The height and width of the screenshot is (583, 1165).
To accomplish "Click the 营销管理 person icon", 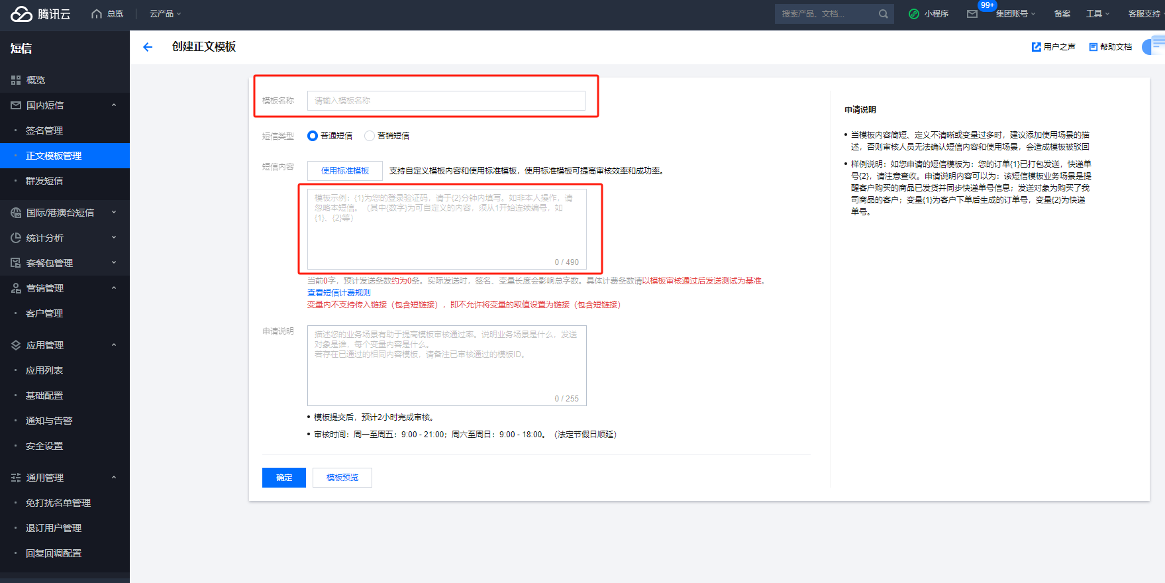I will (16, 288).
